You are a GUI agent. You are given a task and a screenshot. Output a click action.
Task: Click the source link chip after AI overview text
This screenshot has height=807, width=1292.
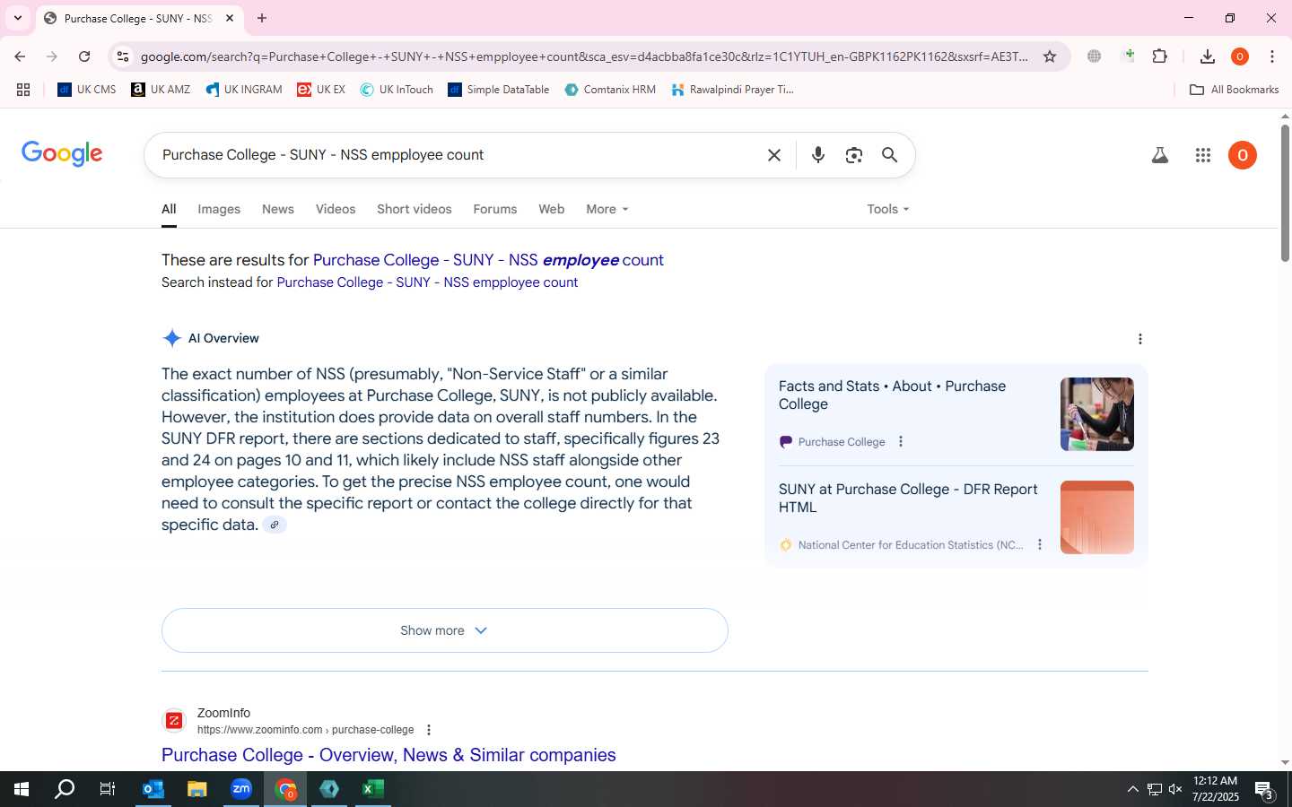coord(275,525)
